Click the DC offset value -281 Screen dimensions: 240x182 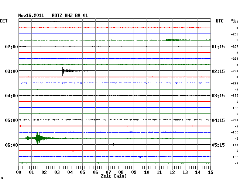tap(234, 34)
